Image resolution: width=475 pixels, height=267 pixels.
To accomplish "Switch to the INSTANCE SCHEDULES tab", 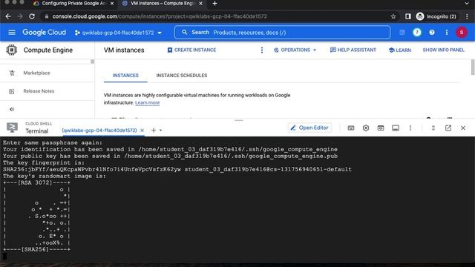I will pos(181,76).
